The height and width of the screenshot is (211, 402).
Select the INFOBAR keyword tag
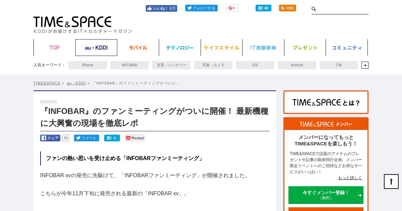click(129, 65)
